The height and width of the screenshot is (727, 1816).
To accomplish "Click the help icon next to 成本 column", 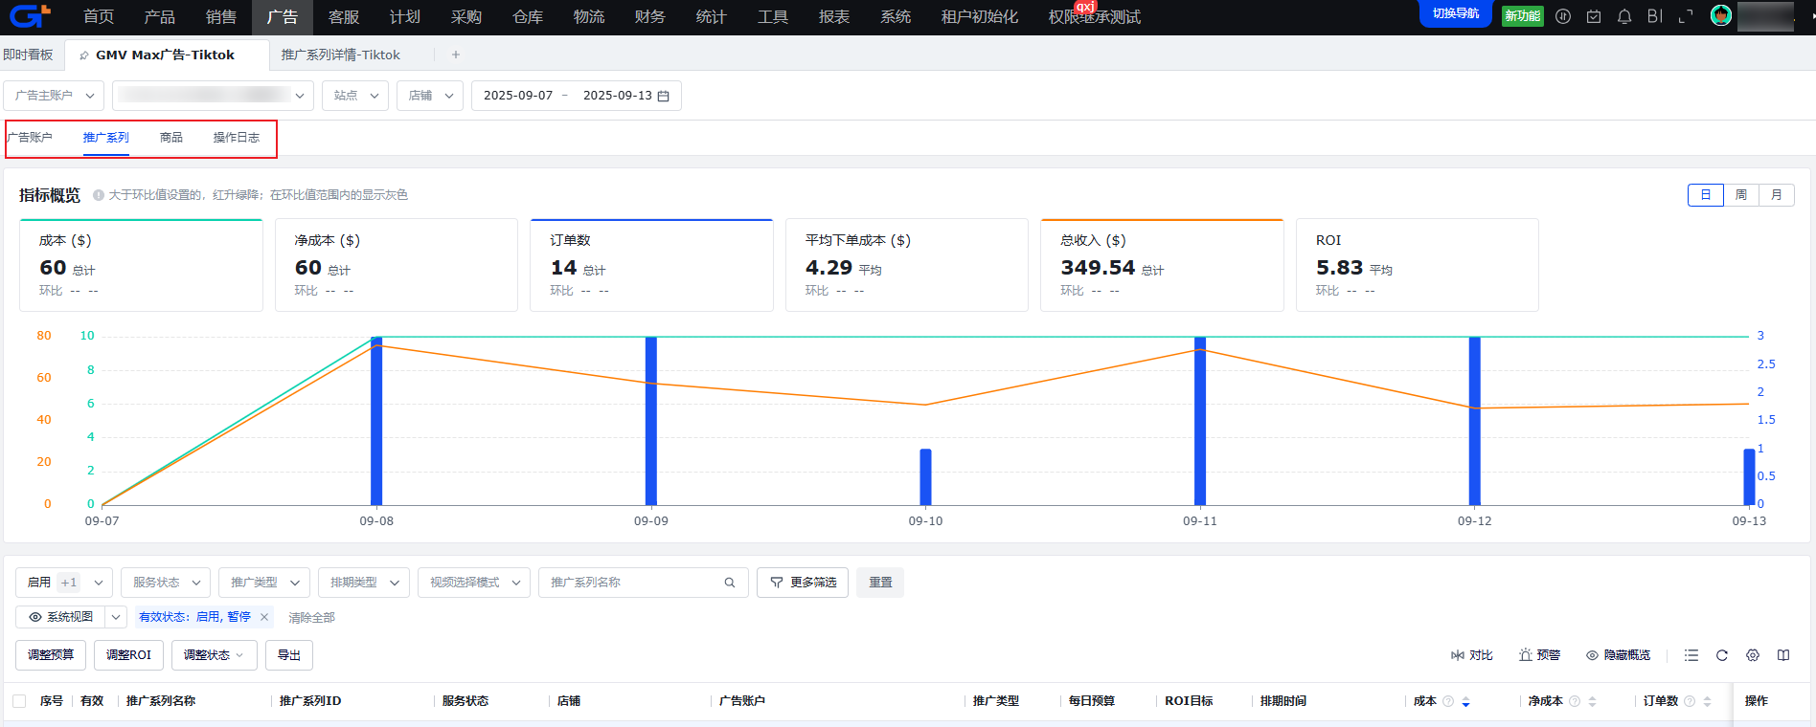I will point(1448,701).
